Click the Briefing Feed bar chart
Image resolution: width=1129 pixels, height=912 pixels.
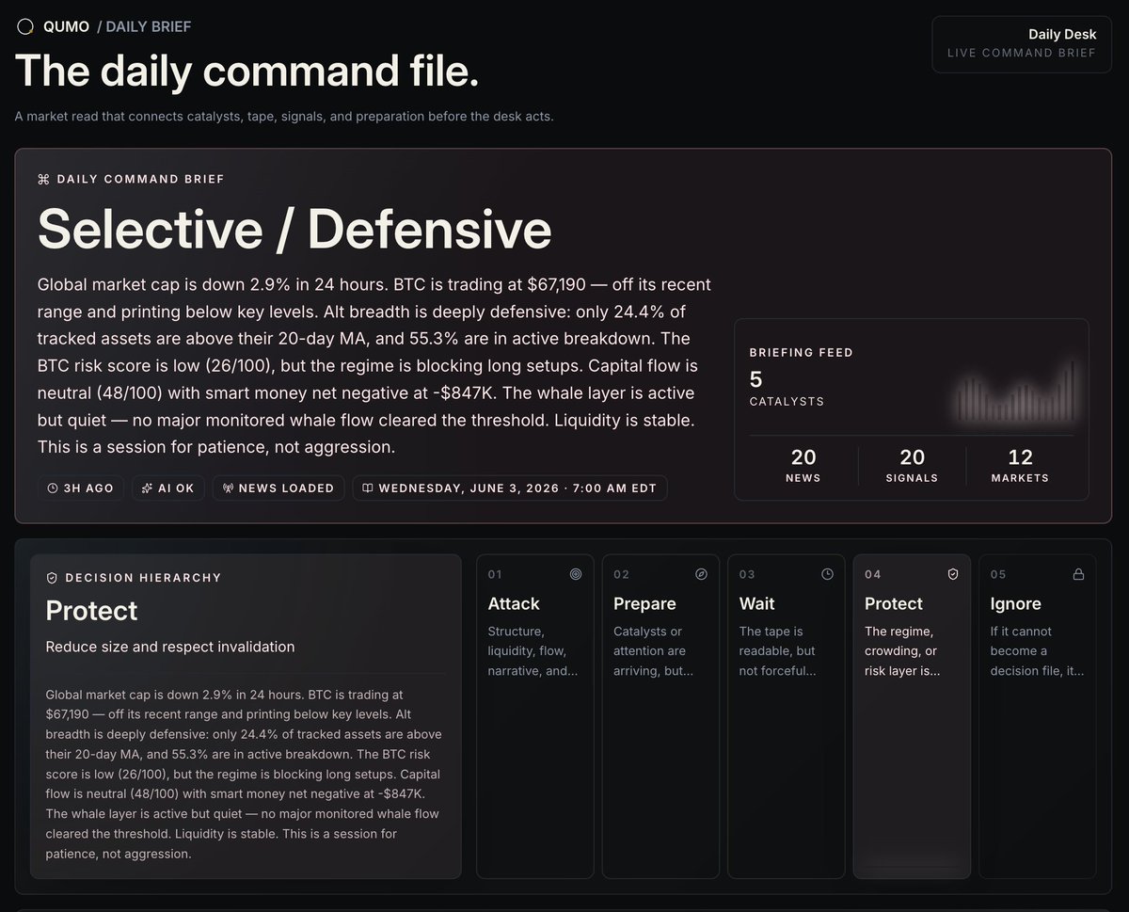pyautogui.click(x=1016, y=392)
